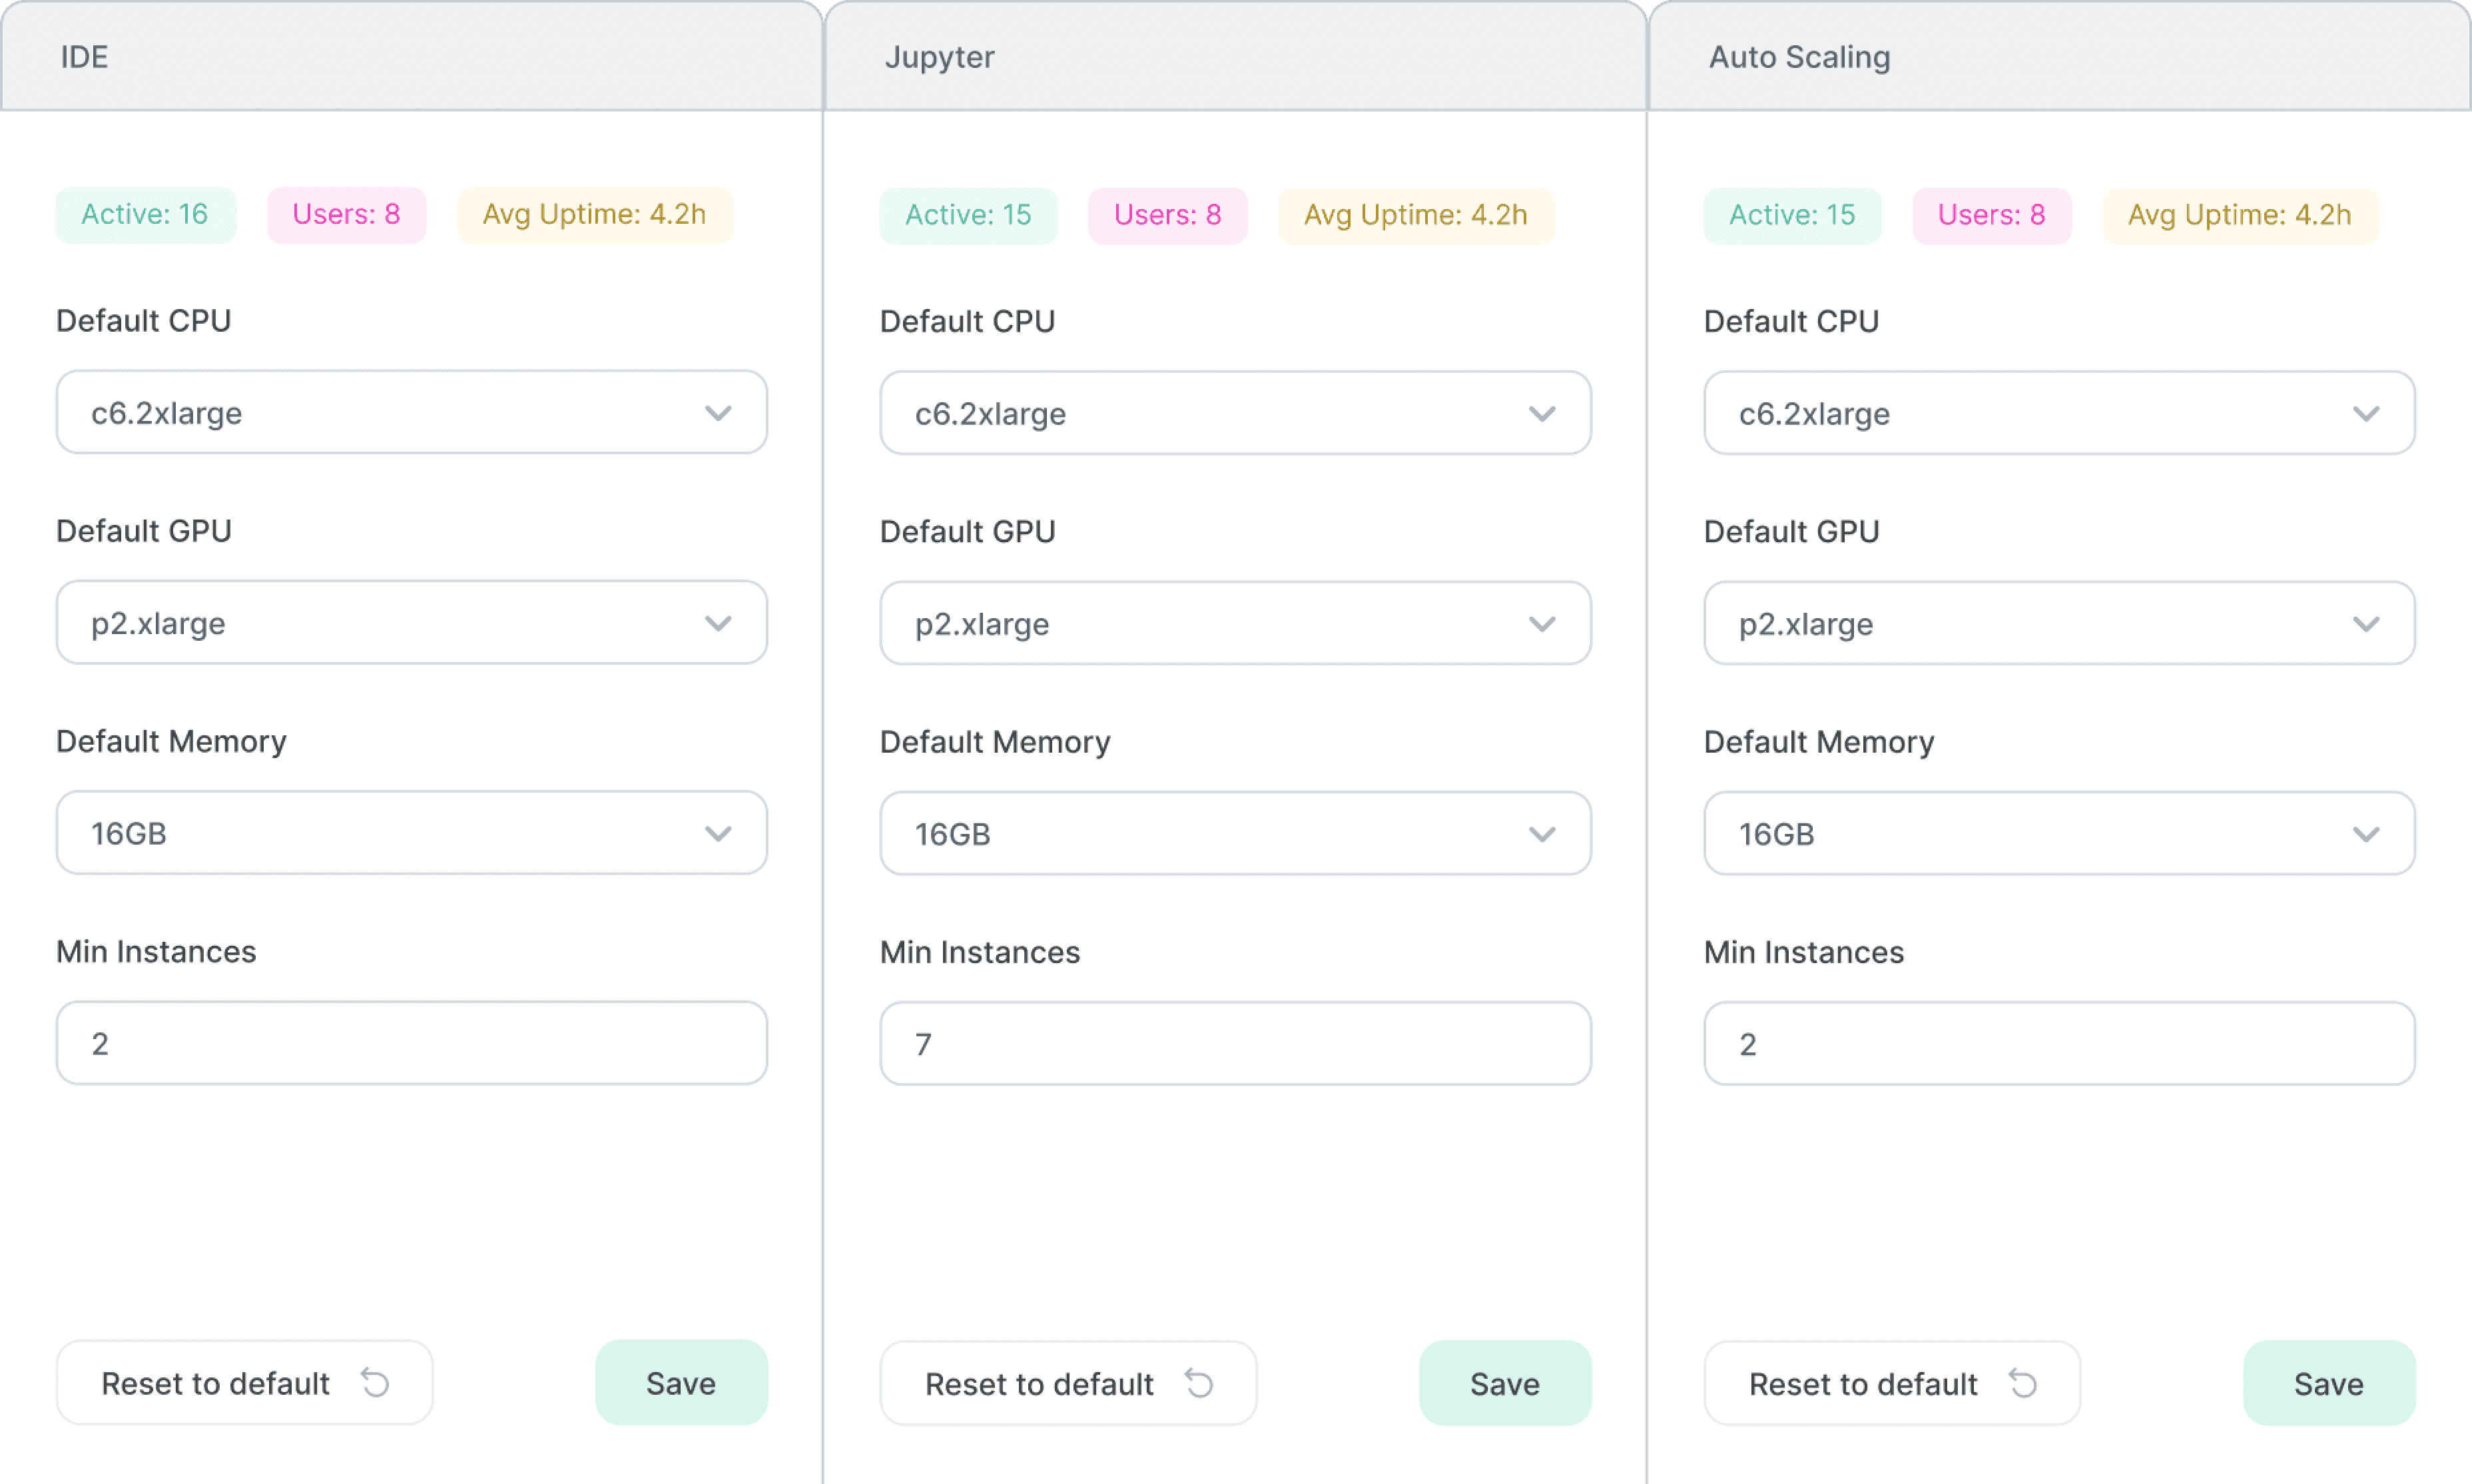This screenshot has height=1484, width=2472.
Task: Click the Active: 16 badge in IDE
Action: coord(146,214)
